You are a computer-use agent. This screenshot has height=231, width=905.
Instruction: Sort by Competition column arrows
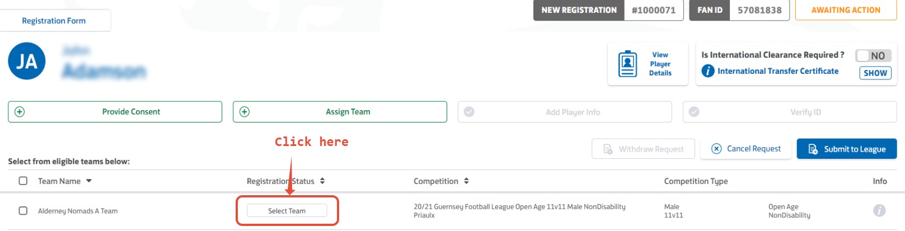tap(466, 181)
